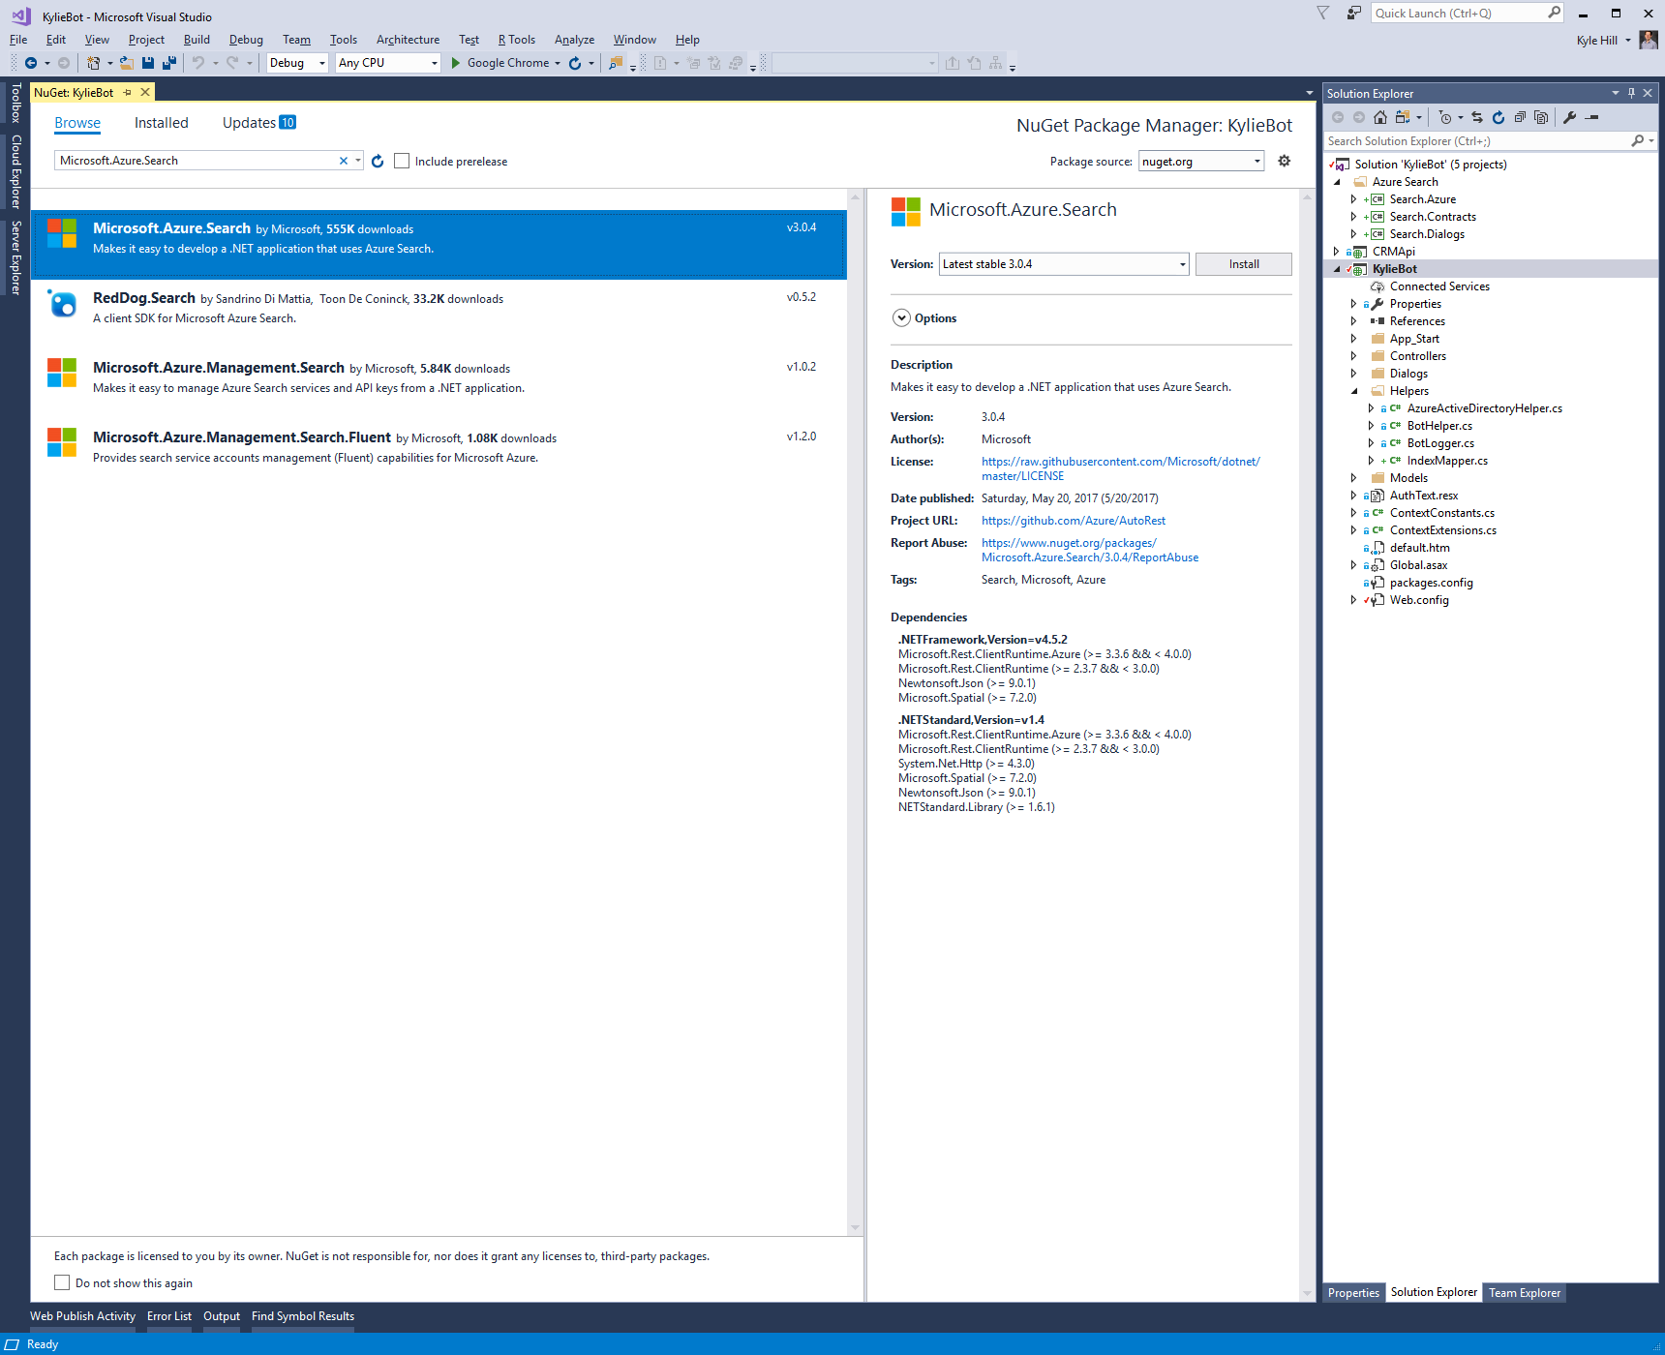The height and width of the screenshot is (1355, 1665).
Task: Pin the NuGet: KylieBot document tab
Action: tap(127, 93)
